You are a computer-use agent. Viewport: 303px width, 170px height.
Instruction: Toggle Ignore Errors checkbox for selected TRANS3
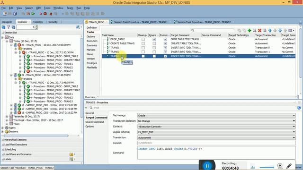154,56
